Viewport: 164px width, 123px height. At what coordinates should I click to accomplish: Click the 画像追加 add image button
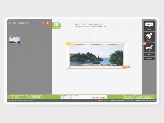(36, 97)
